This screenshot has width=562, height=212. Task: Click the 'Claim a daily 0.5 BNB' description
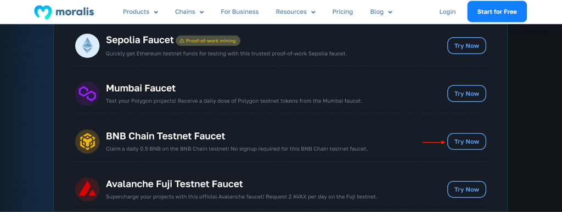tap(237, 149)
